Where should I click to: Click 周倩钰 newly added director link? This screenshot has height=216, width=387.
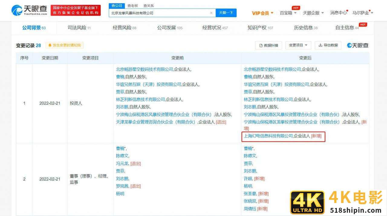250,209
